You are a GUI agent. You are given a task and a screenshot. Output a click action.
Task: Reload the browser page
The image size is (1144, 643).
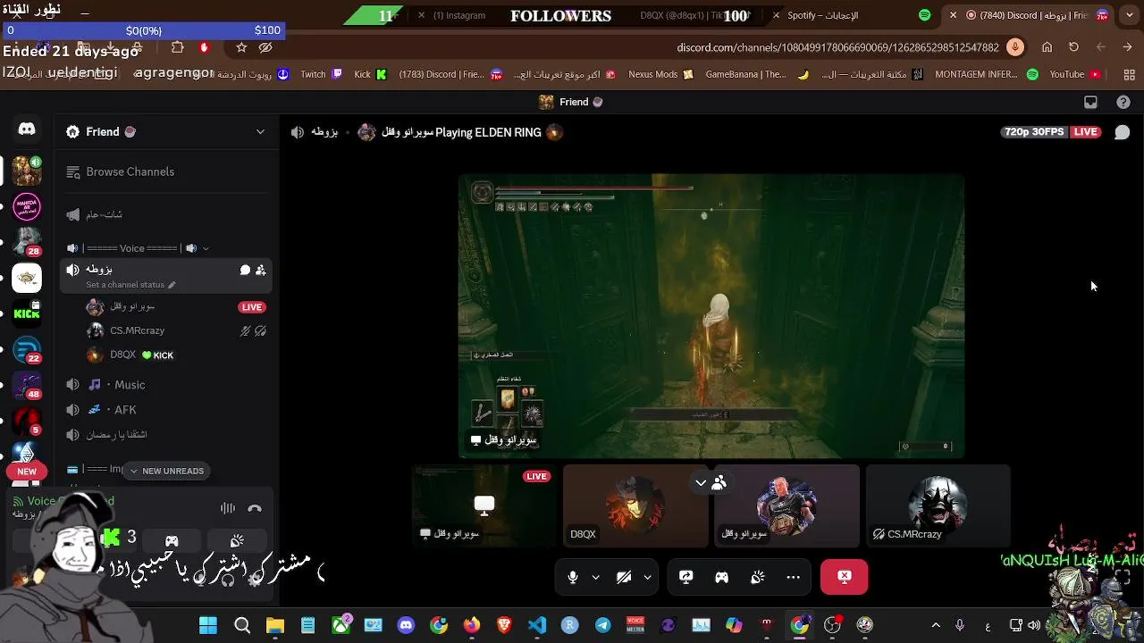1073,47
